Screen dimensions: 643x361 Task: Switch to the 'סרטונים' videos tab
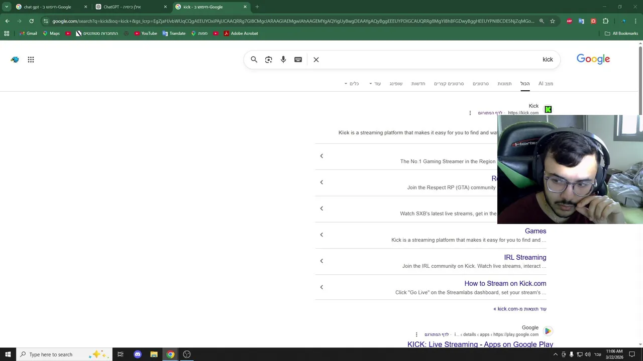point(481,84)
